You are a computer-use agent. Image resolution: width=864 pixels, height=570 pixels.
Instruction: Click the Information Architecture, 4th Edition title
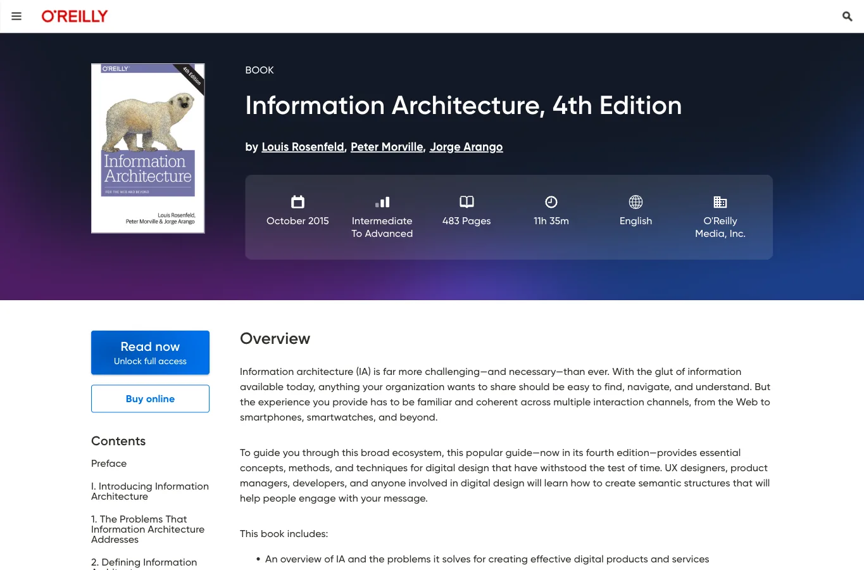point(463,105)
